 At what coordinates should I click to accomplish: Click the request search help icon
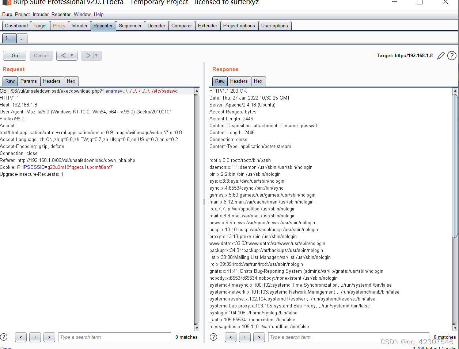(x=4, y=337)
